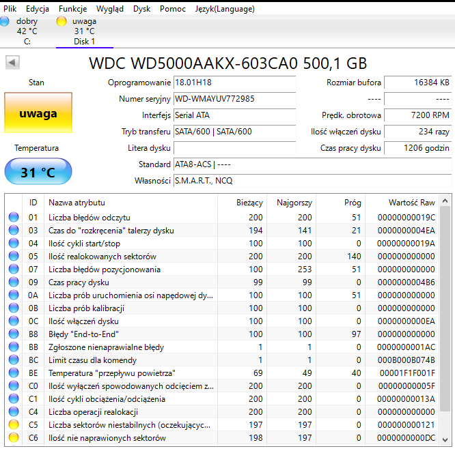Open the Wygląd menu
The image size is (455, 451).
(x=110, y=9)
